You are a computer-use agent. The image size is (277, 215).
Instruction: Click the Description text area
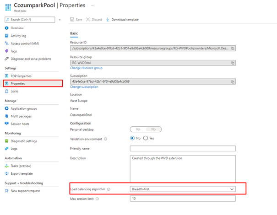point(183,169)
